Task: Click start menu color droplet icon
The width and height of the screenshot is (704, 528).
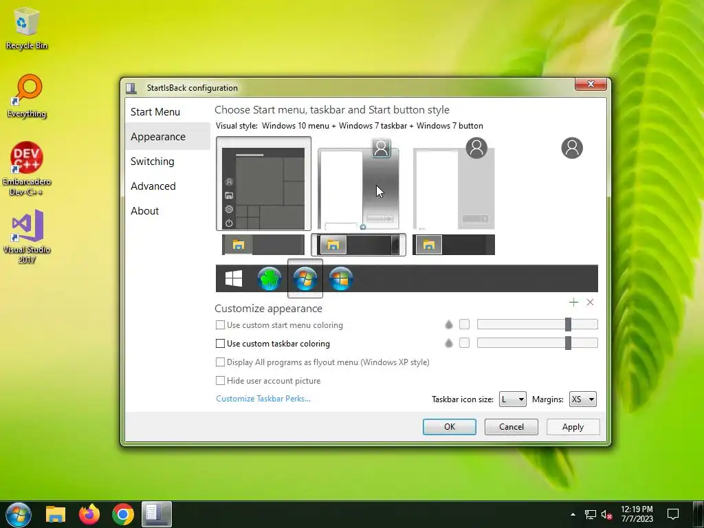Action: [448, 324]
